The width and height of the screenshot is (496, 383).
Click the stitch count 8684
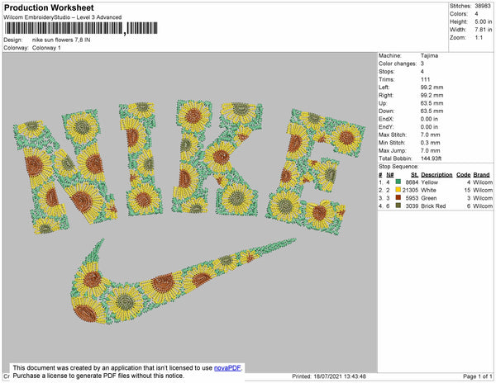[412, 182]
